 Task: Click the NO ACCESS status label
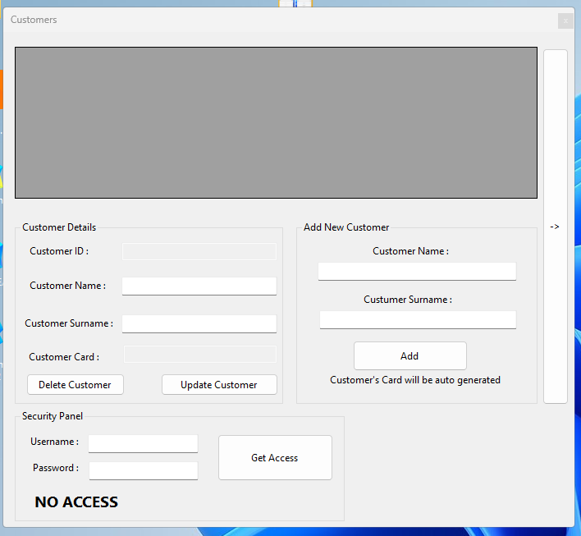[x=76, y=502]
